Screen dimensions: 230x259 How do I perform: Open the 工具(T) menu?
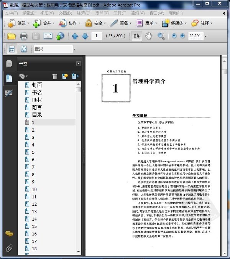pyautogui.click(x=120, y=13)
